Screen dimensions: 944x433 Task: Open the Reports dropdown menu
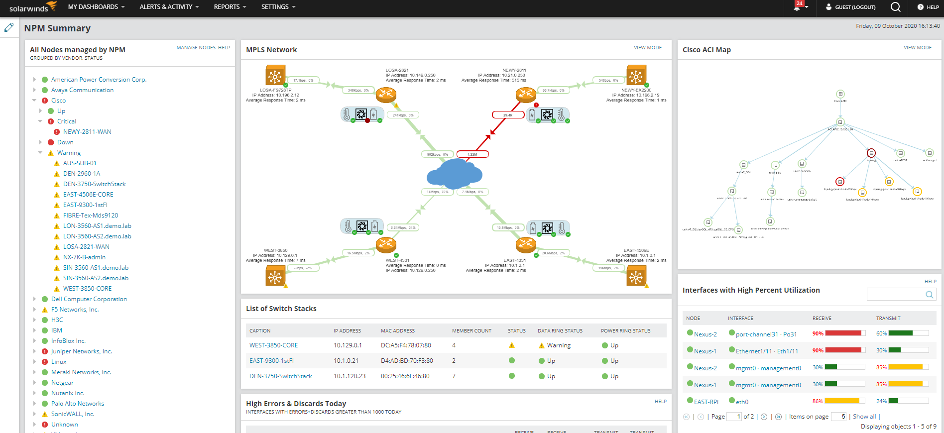pos(230,7)
